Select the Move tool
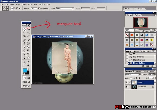This screenshot has width=157, height=110. click(x=28, y=29)
